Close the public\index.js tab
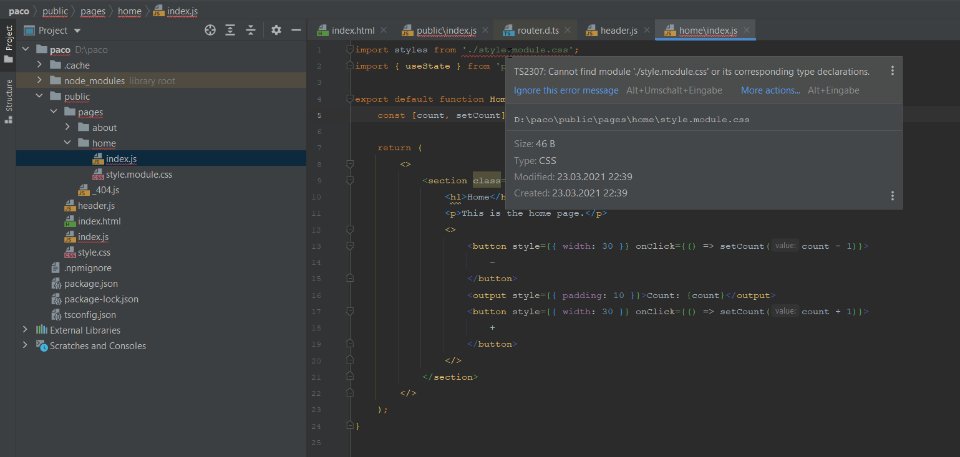 [x=485, y=30]
